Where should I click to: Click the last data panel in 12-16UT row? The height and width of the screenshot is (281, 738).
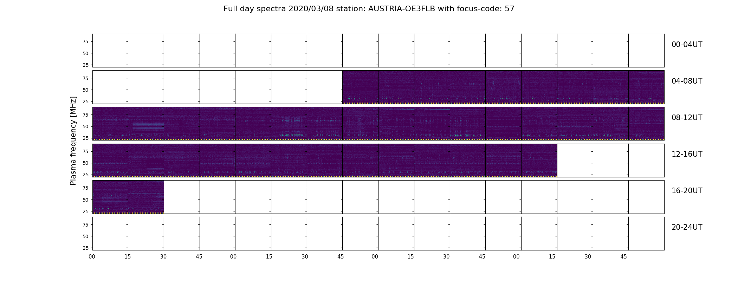(x=539, y=160)
